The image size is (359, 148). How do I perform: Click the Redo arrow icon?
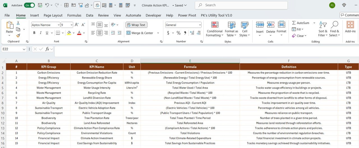57,5
